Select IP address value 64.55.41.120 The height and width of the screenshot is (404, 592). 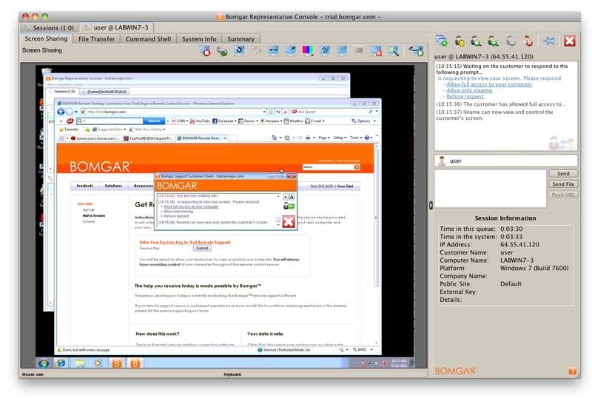click(519, 245)
